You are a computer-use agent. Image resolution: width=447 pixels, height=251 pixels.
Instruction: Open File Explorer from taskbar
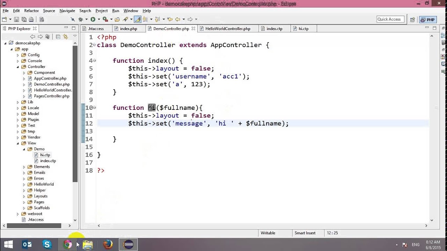(88, 244)
